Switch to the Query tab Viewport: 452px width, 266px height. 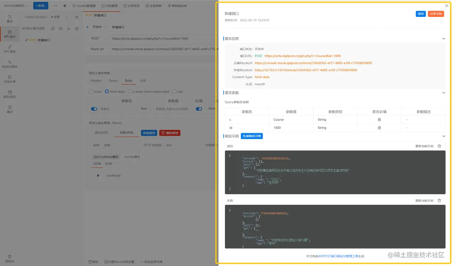tap(113, 81)
